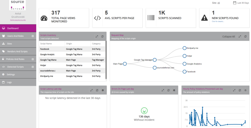
Task: Click the Scripts Inventory panel title
Action: click(48, 35)
